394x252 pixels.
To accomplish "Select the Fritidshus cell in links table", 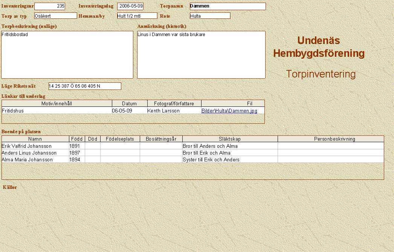I will tap(57, 111).
